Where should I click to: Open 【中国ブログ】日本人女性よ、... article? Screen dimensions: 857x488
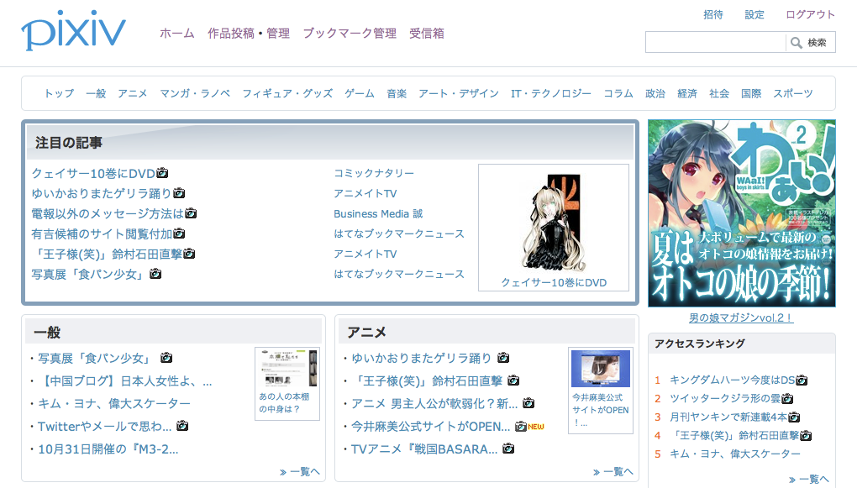click(125, 380)
